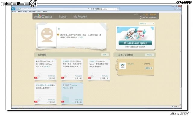Open the 檢視 (View) menu
Viewport: 193px width, 117px height.
(25, 11)
